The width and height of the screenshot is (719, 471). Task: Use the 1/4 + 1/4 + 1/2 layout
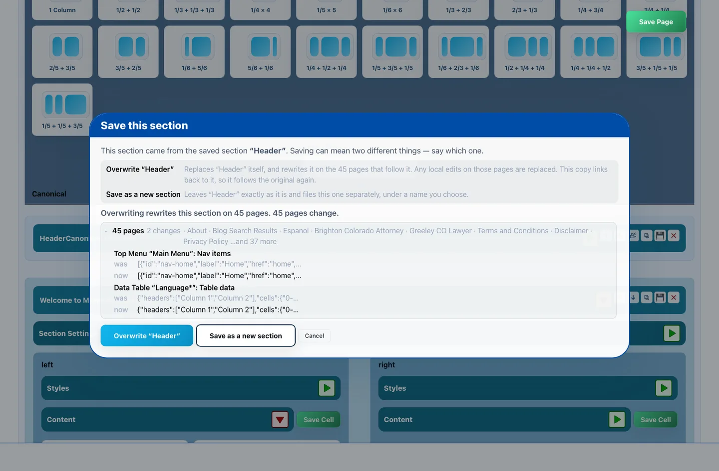click(591, 52)
